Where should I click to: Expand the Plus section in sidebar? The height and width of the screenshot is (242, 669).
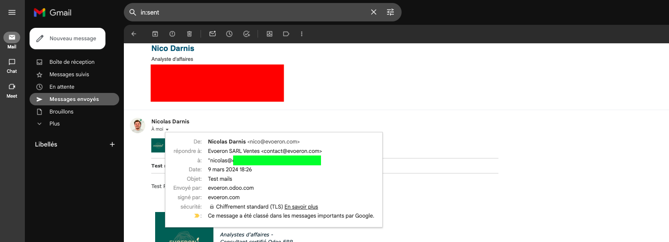click(x=54, y=124)
